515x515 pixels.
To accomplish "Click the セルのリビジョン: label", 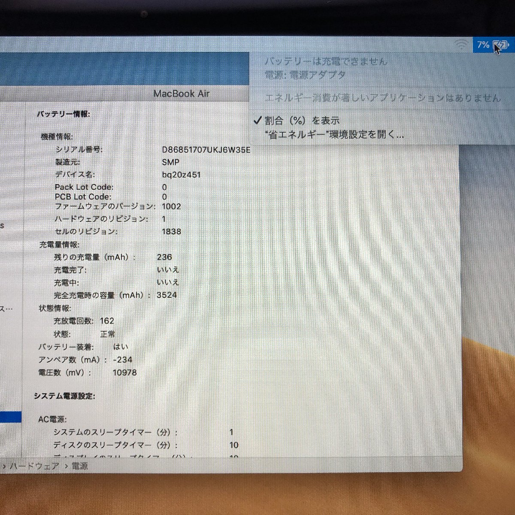I will 86,232.
